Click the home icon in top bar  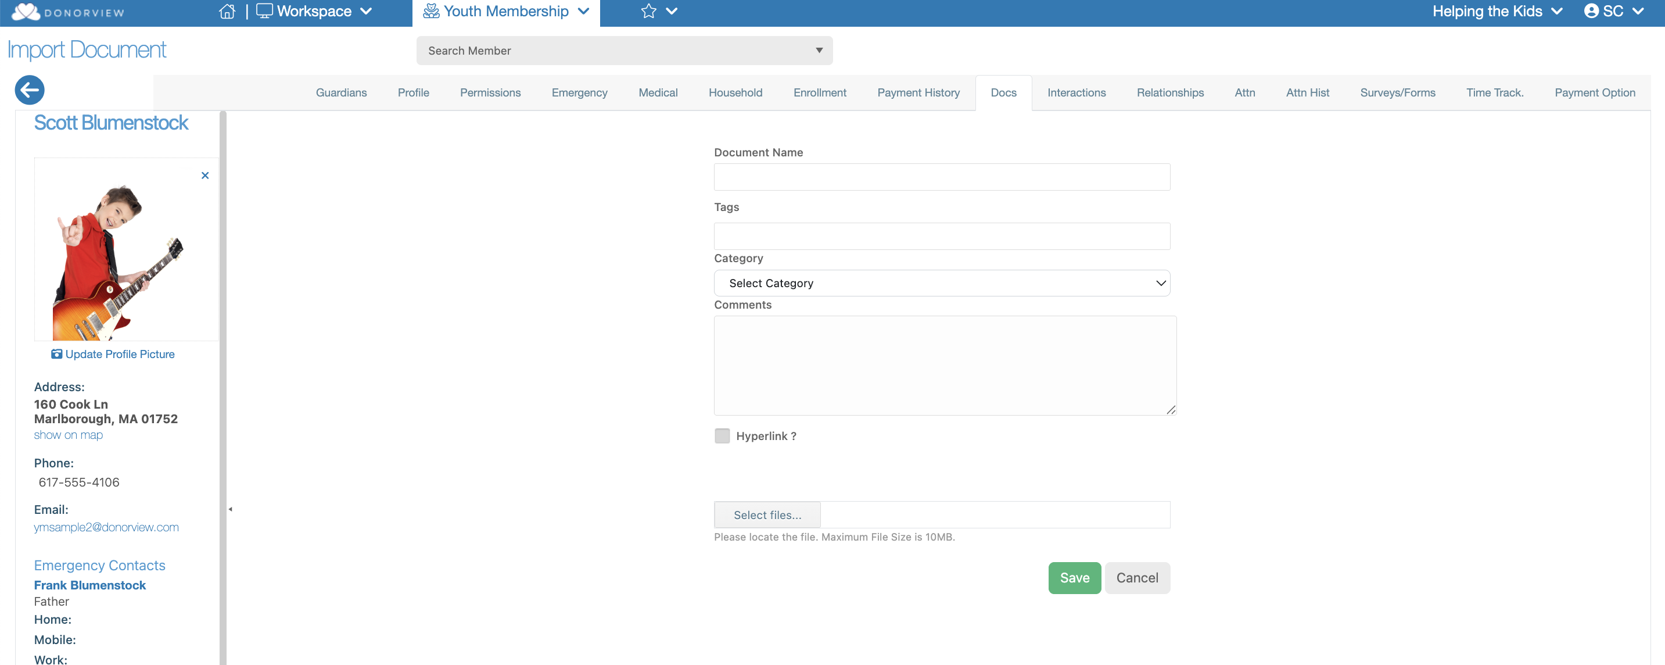(227, 12)
